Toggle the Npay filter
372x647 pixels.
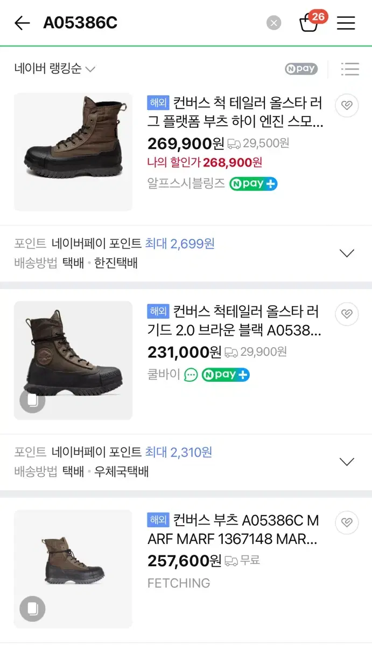coord(301,69)
